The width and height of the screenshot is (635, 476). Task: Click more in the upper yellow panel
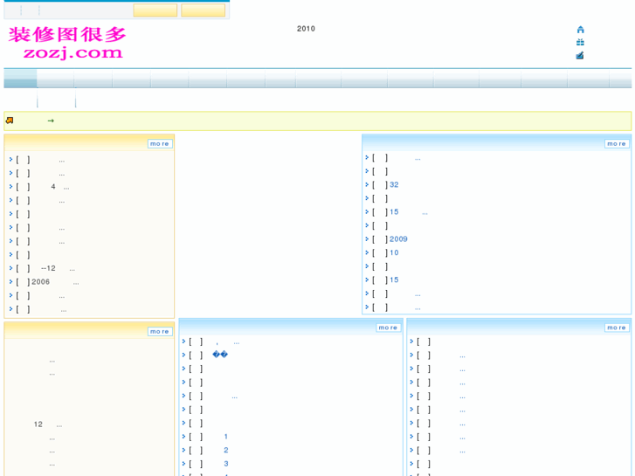[x=160, y=144]
